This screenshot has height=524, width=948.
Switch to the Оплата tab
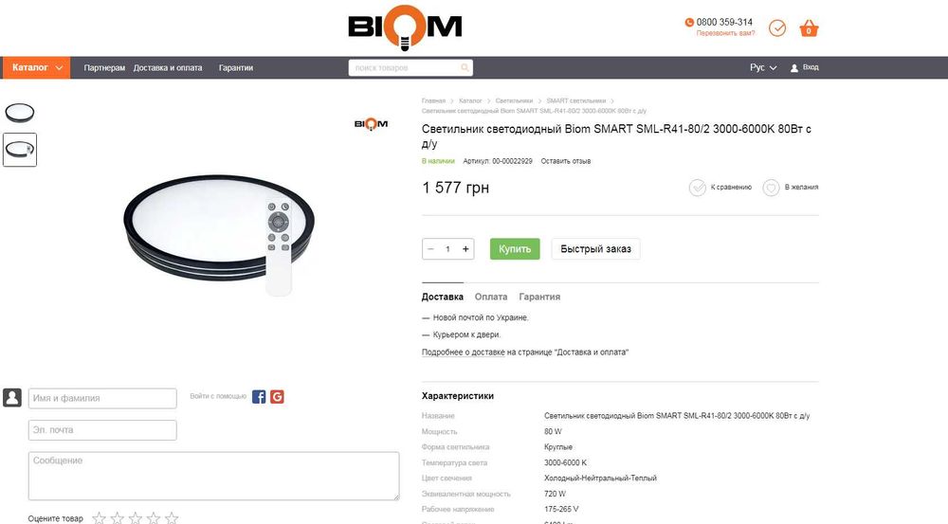[x=491, y=297]
